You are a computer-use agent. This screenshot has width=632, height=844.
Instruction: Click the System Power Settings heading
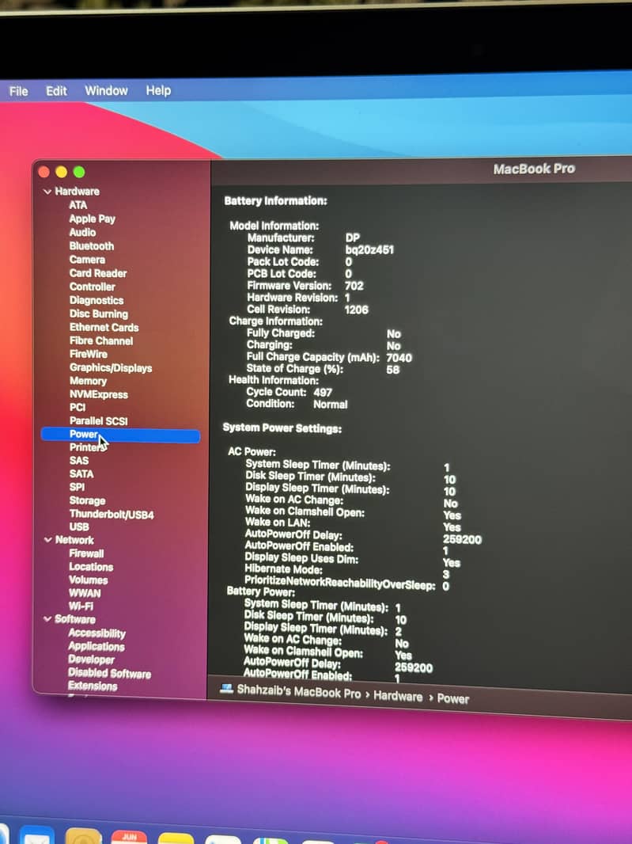click(x=282, y=428)
